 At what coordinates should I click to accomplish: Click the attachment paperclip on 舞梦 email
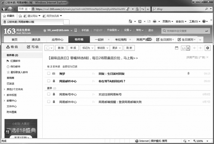point(189,73)
